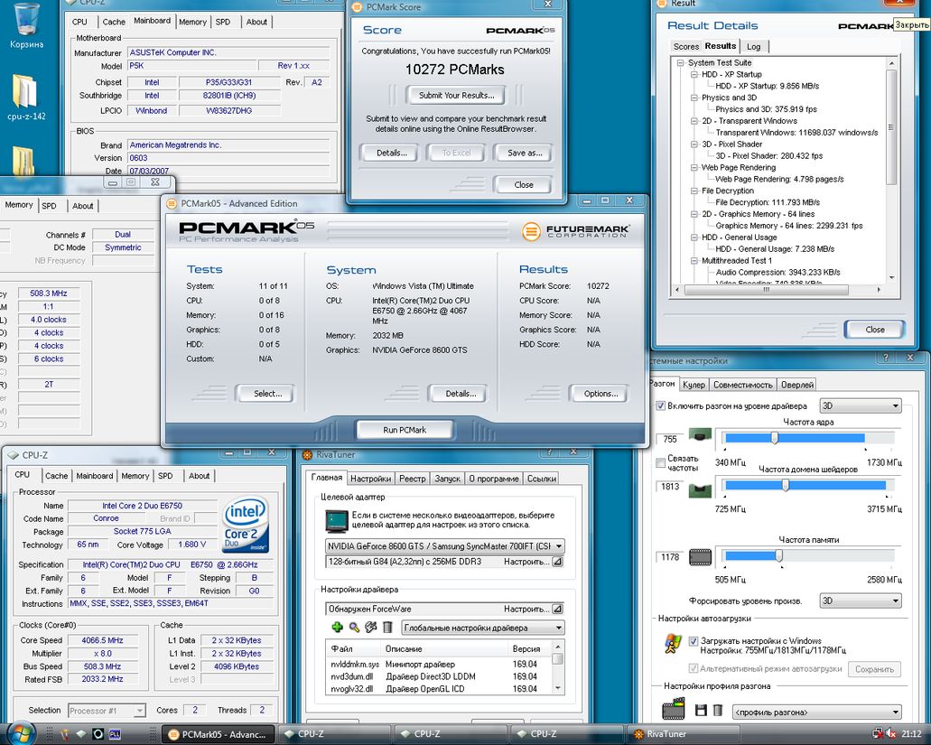Save overclocking profile with floppy icon
The height and width of the screenshot is (745, 931).
(701, 710)
